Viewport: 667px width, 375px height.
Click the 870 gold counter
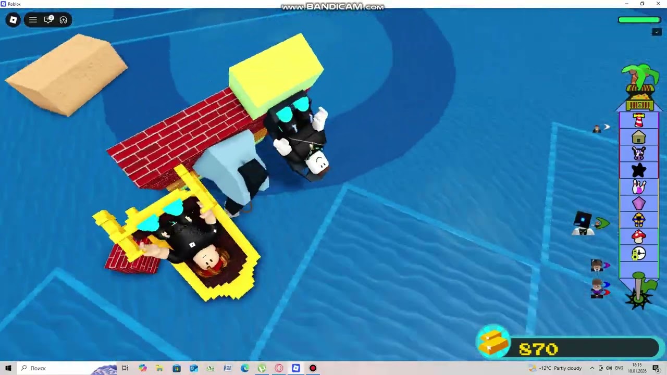coord(538,349)
